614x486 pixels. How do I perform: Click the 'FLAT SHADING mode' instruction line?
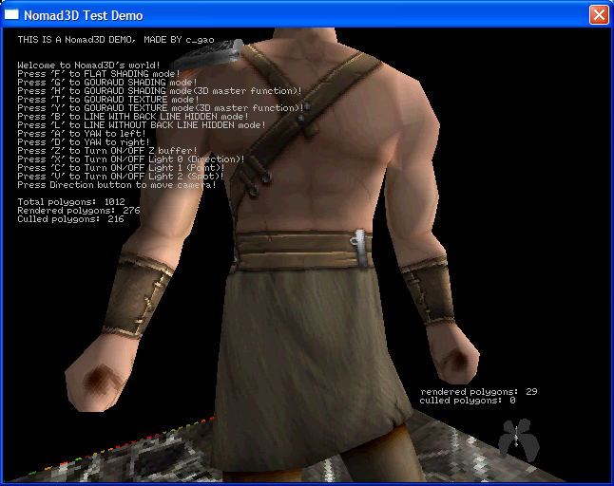tap(98, 73)
